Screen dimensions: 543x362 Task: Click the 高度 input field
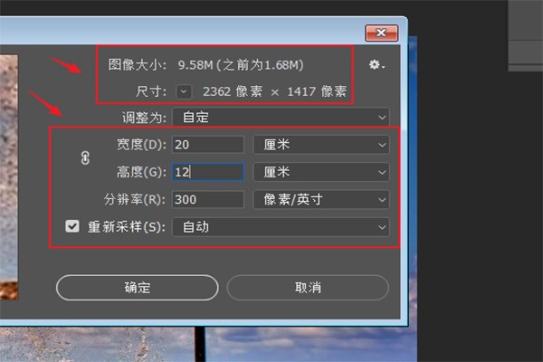208,172
